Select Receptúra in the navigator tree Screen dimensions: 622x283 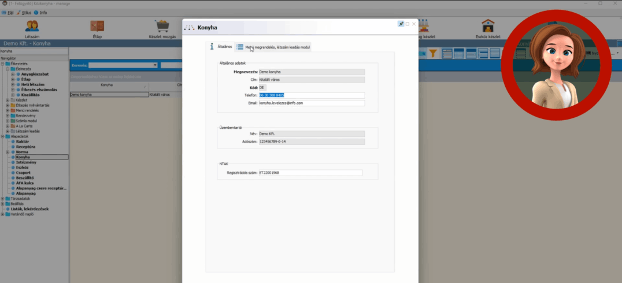[25, 147]
